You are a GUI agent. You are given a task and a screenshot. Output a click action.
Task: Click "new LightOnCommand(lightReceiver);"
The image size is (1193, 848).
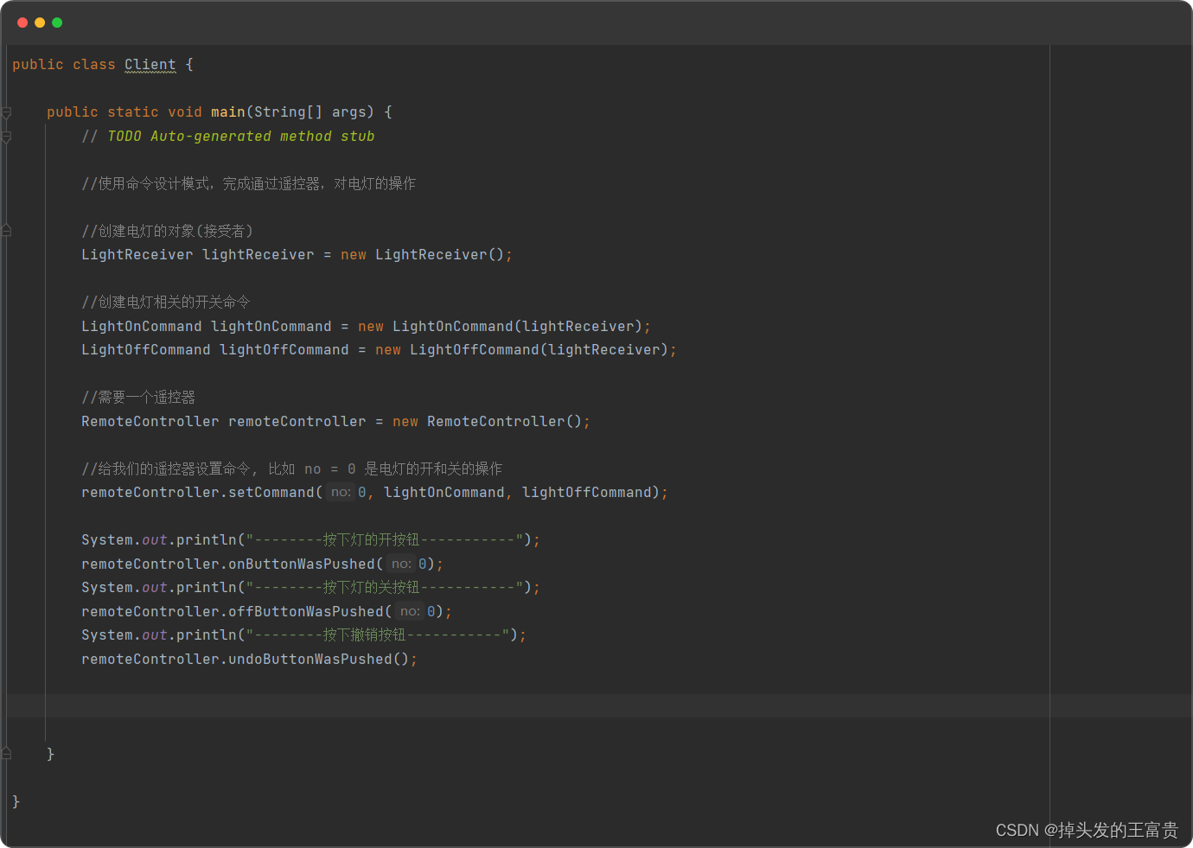[x=504, y=326]
